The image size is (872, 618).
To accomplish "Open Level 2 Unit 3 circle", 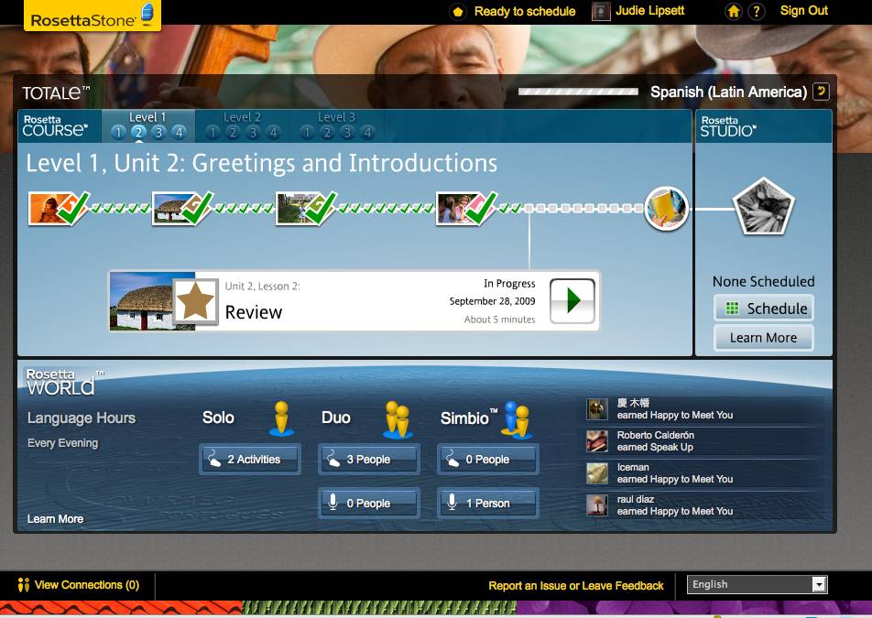I will (253, 132).
